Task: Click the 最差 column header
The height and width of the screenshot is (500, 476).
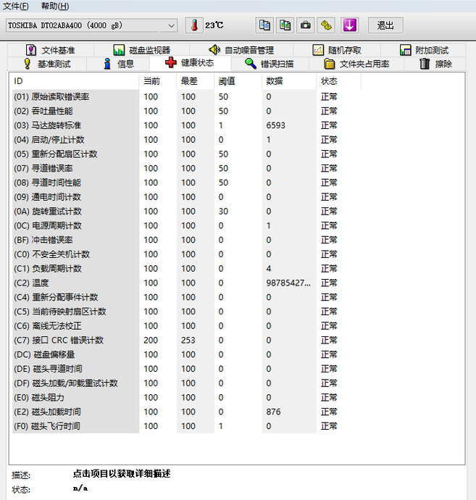Action: coord(196,81)
